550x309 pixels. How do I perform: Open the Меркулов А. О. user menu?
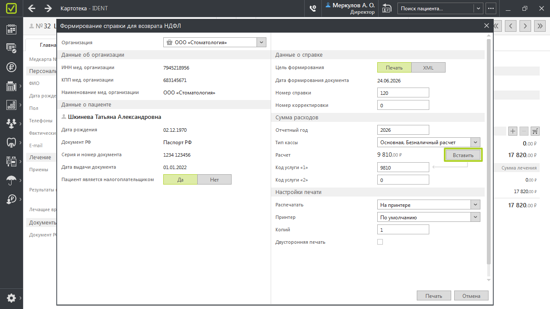tap(350, 9)
